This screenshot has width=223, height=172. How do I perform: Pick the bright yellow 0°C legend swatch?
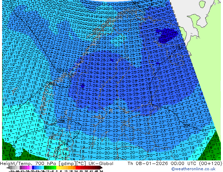(57, 168)
